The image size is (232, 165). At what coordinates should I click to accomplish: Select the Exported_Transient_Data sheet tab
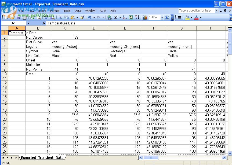[42, 157]
